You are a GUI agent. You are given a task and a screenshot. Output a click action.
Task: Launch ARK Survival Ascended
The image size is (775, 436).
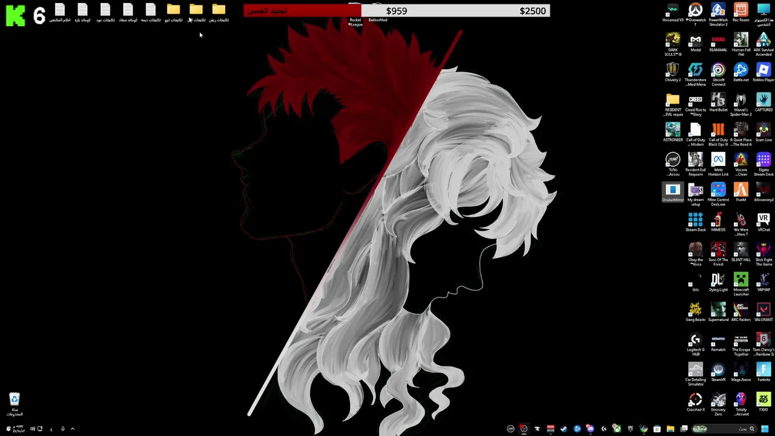coord(763,44)
